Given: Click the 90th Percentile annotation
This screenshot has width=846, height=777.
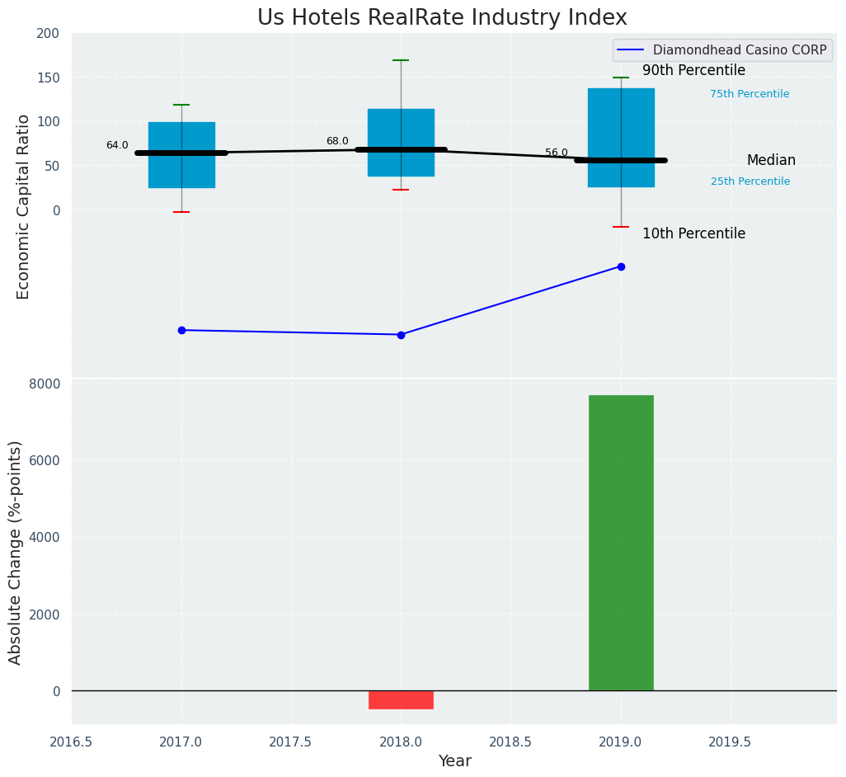Looking at the screenshot, I should pyautogui.click(x=693, y=71).
